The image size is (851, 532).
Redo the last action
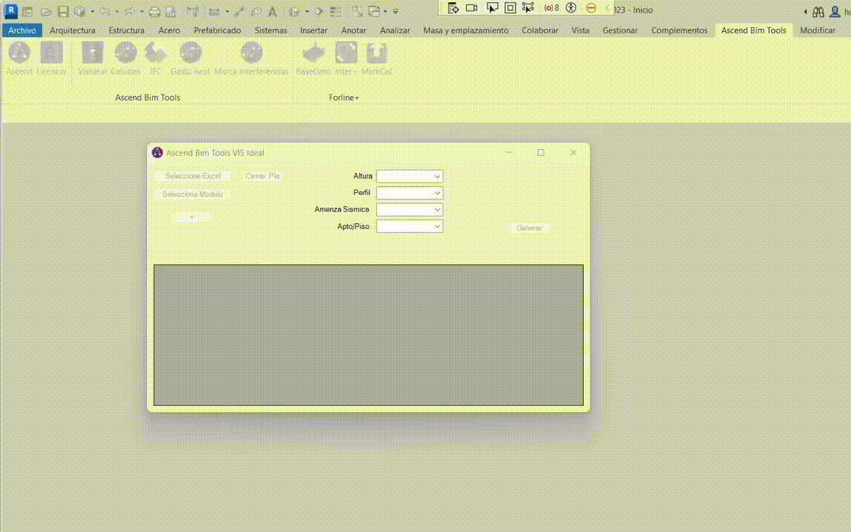(129, 11)
